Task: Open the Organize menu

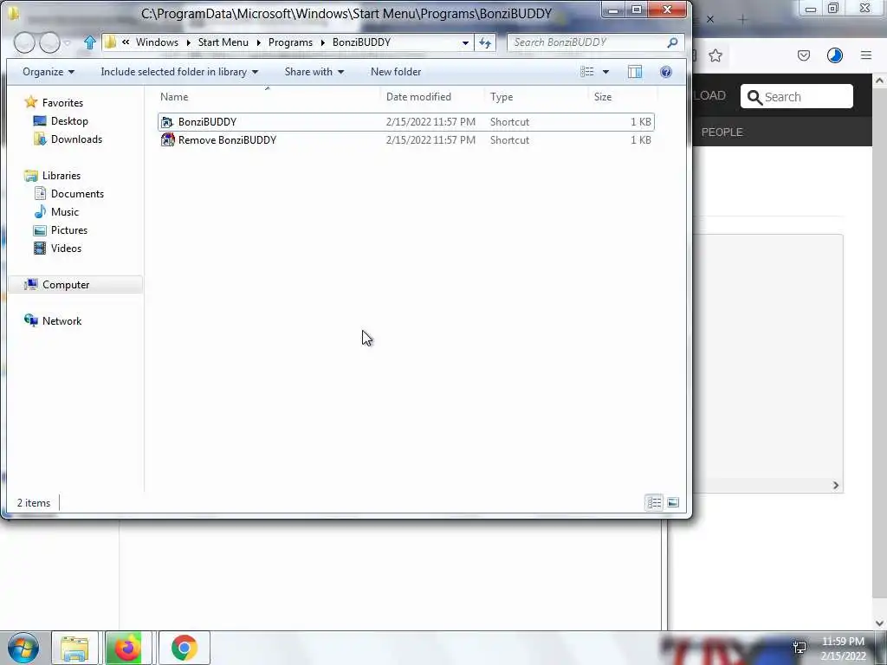Action: coord(49,72)
